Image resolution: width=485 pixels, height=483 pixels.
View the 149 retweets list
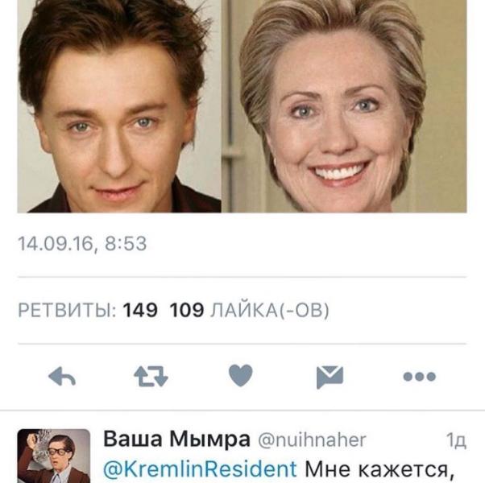(x=88, y=310)
